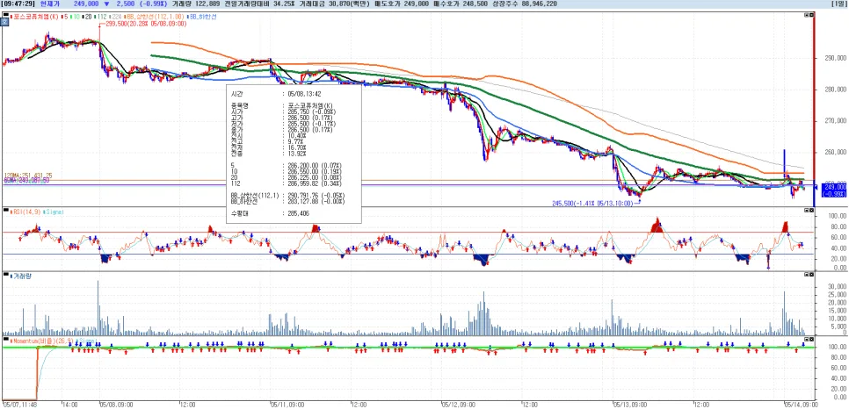This screenshot has height=409, width=849.
Task: Select the 5-period moving average legend
Action: [x=66, y=17]
